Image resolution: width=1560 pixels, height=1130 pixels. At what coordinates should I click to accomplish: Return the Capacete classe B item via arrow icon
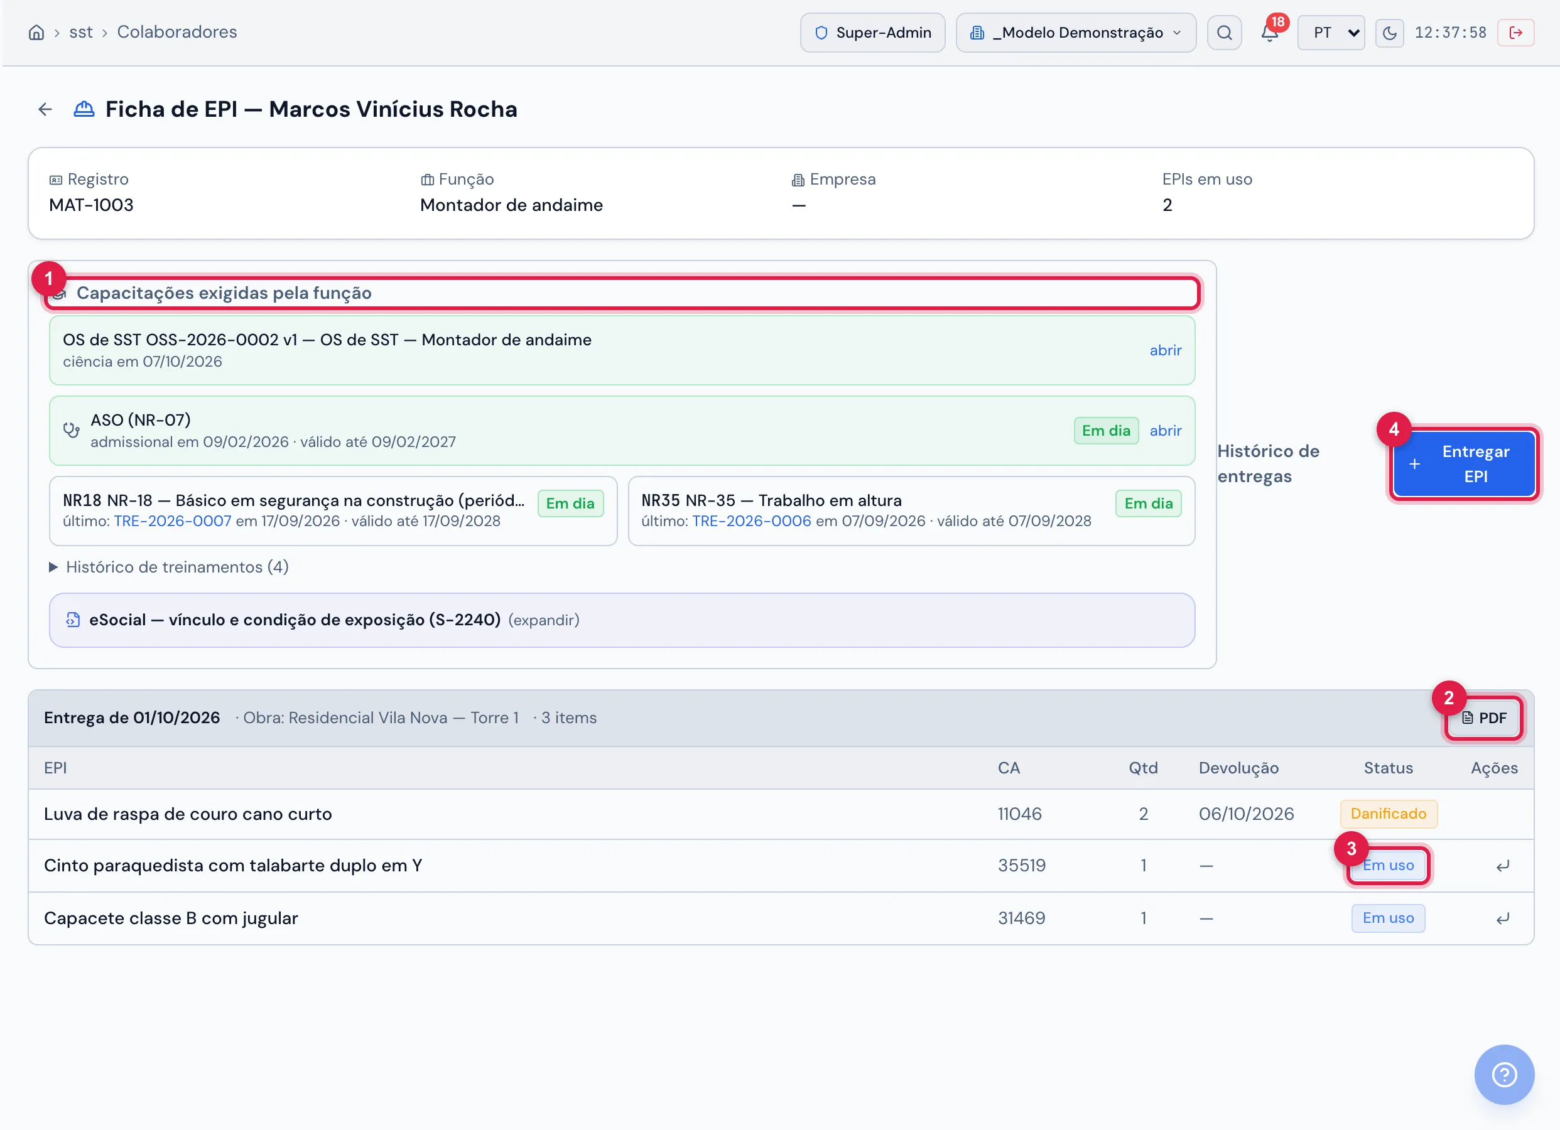click(1503, 918)
